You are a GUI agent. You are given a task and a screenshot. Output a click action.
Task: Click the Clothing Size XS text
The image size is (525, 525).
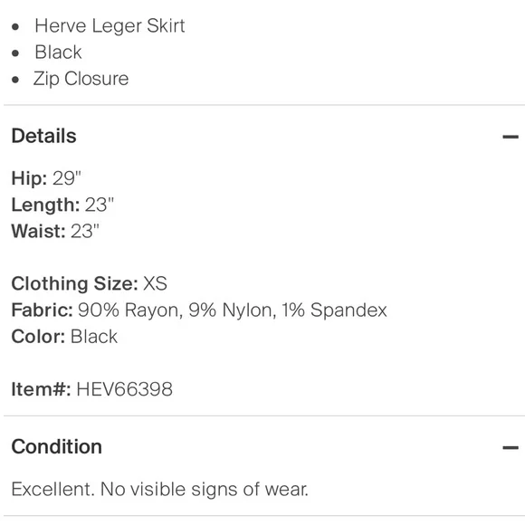pos(89,283)
